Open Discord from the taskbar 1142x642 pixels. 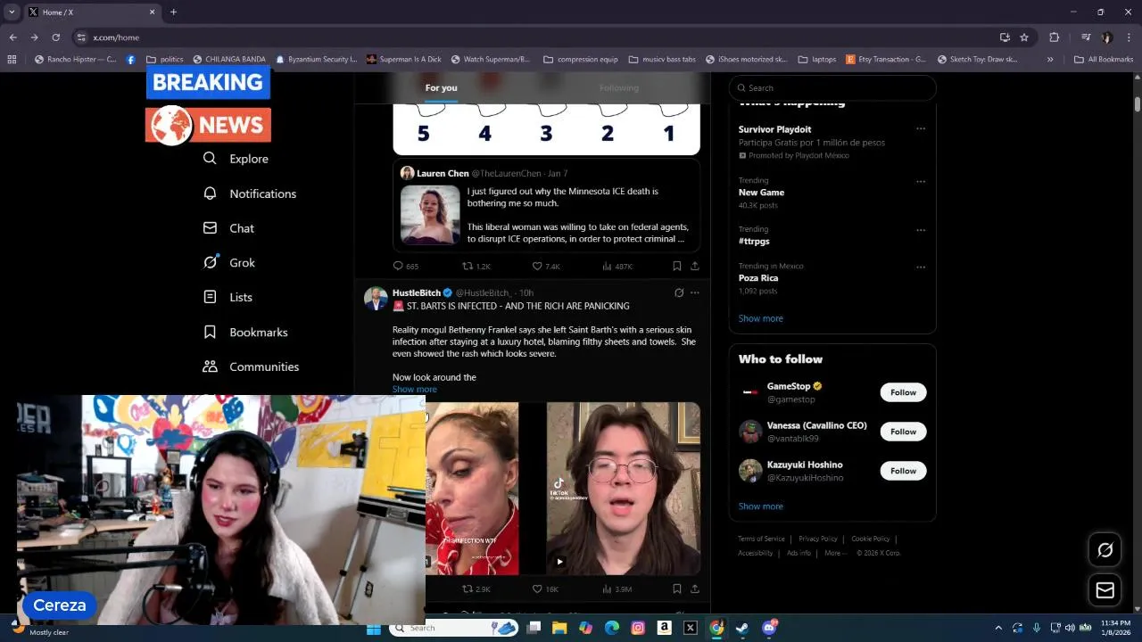tap(769, 628)
